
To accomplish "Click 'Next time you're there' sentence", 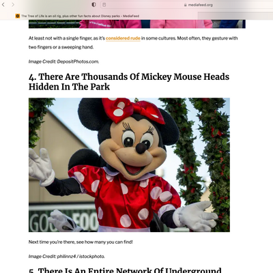I will pos(81,242).
